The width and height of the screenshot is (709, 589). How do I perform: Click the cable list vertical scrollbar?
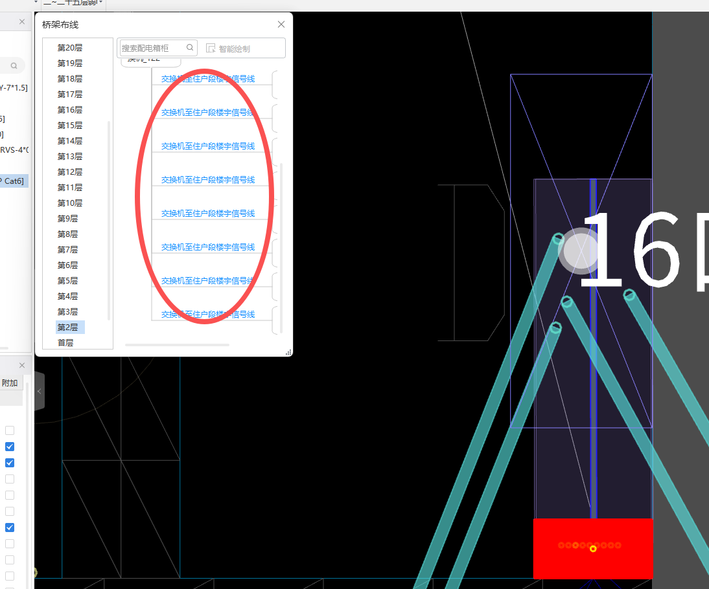[282, 248]
